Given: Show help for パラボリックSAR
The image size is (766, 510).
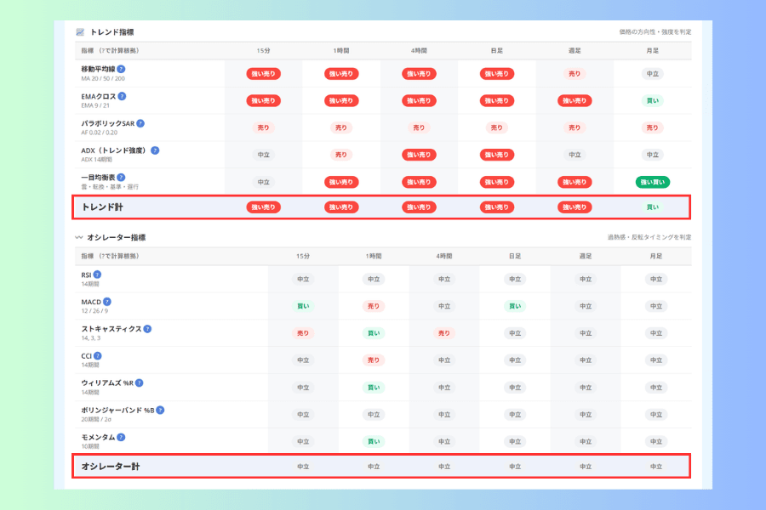Looking at the screenshot, I should tap(140, 123).
